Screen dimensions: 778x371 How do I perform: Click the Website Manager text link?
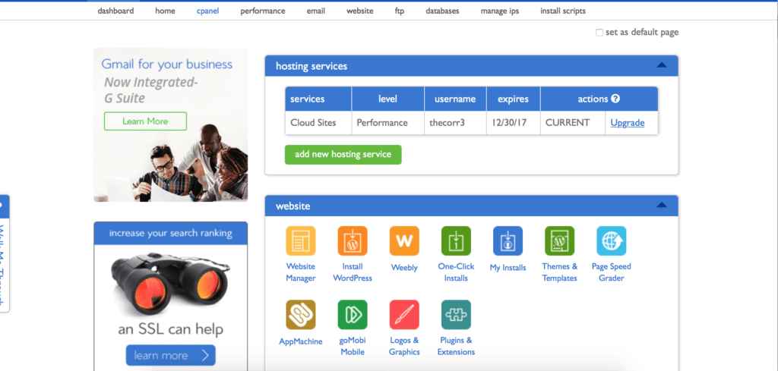(301, 272)
